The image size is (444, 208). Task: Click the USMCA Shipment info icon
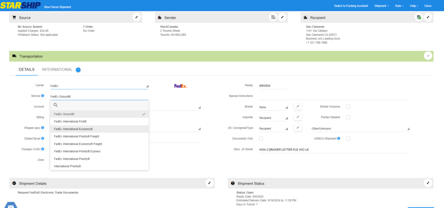[x=339, y=138]
